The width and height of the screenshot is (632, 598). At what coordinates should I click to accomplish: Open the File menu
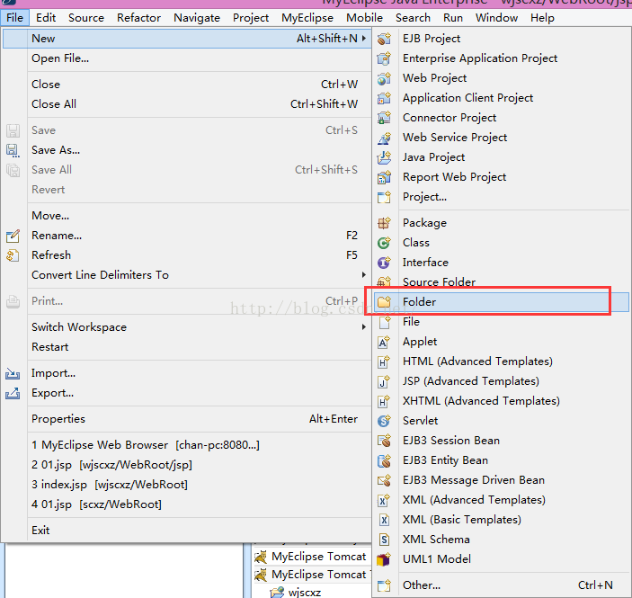tap(15, 18)
